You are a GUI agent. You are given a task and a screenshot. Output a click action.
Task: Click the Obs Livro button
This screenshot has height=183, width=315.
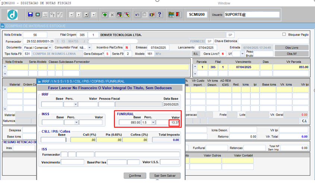[x=292, y=48]
